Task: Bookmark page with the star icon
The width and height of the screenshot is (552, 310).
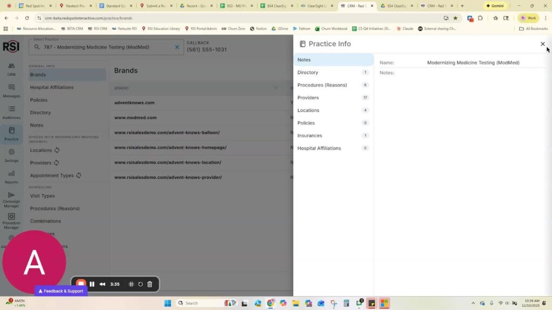Action: click(455, 18)
